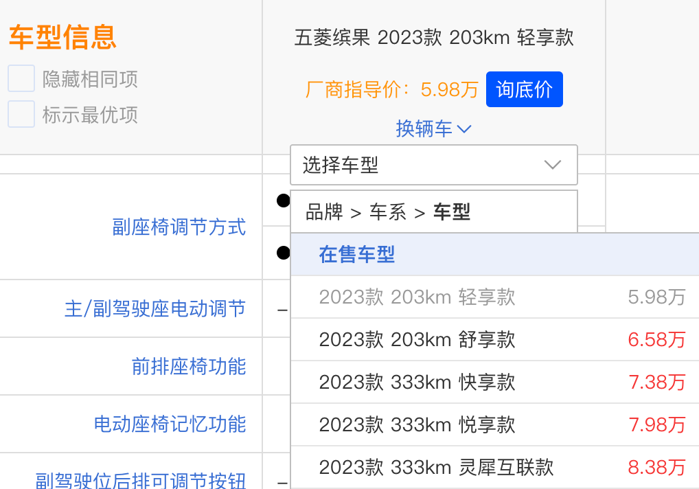
Task: Select the 在售车型 header row
Action: [x=495, y=255]
